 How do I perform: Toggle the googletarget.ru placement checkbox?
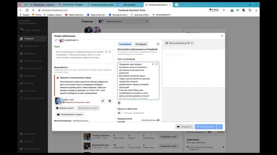point(56,40)
